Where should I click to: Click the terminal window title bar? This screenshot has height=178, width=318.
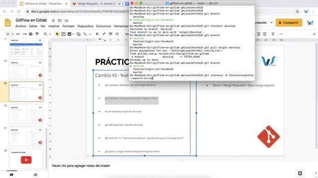(192, 3)
